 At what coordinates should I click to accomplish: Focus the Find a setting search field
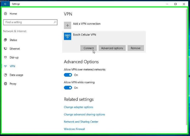pos(30,22)
